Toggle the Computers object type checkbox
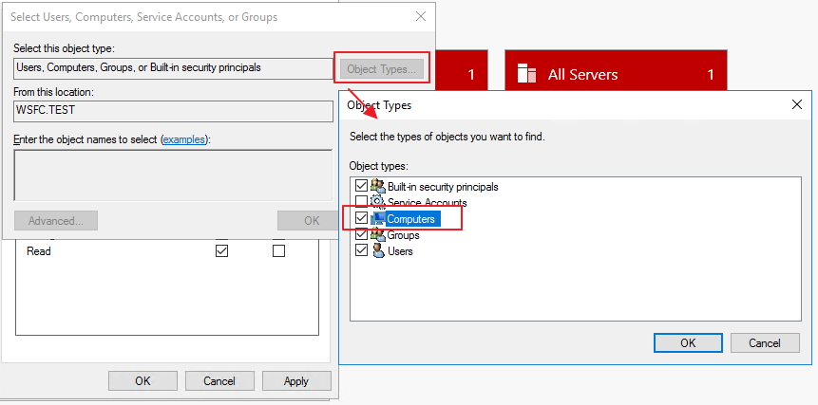Screen dimensions: 818x405 (x=359, y=219)
